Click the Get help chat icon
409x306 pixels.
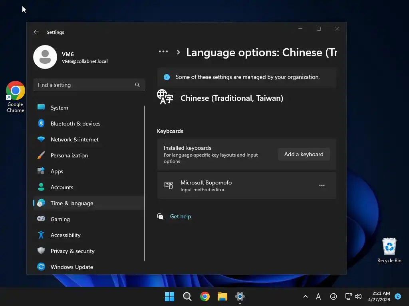point(160,216)
